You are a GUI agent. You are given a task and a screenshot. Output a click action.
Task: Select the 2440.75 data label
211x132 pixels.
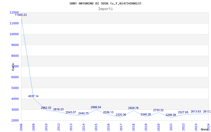83,114
